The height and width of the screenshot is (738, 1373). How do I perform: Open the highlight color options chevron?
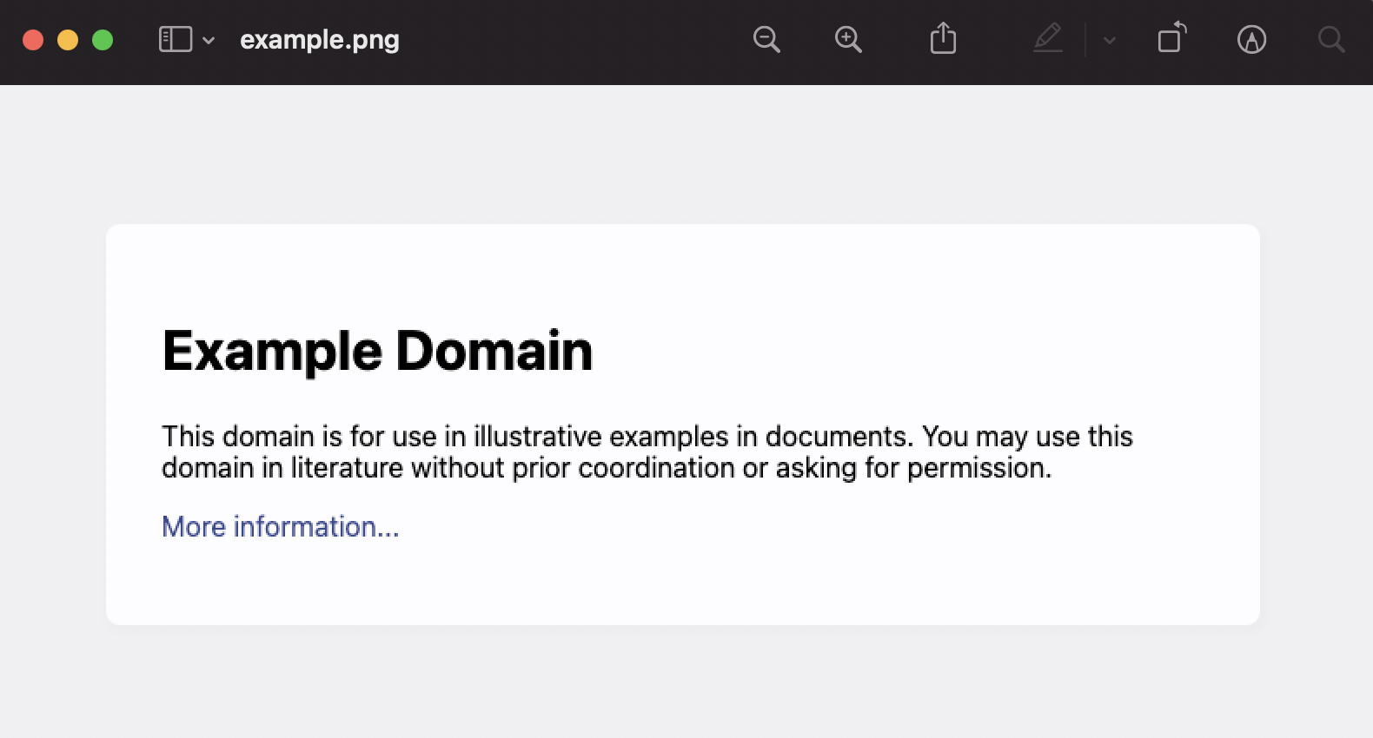[1110, 40]
